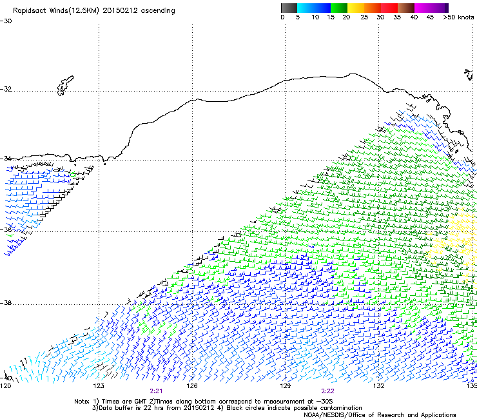Click the brown 35-40 knots legend band
The image size is (477, 419).
[406, 8]
